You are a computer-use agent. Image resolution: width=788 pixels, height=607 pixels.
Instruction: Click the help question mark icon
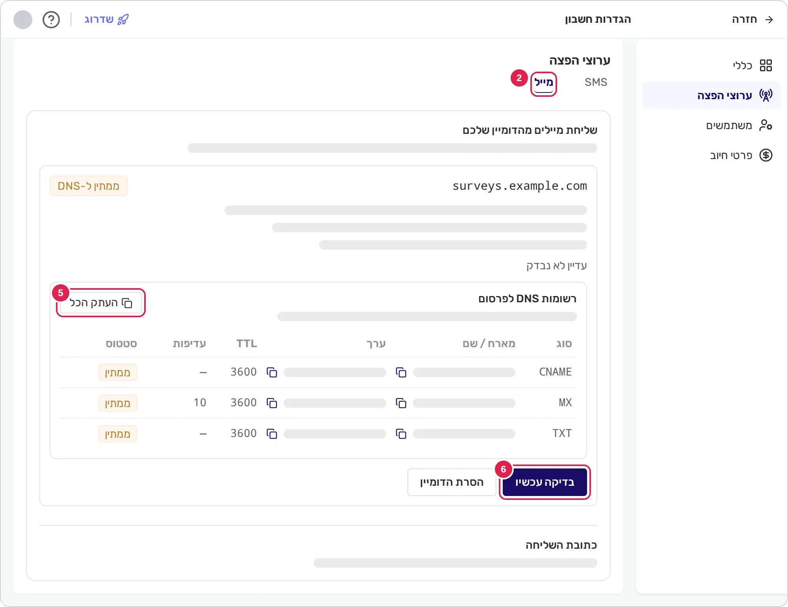(x=51, y=20)
